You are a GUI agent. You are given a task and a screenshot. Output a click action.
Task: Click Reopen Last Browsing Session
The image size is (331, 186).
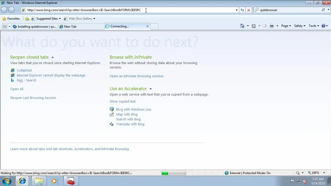tap(33, 98)
